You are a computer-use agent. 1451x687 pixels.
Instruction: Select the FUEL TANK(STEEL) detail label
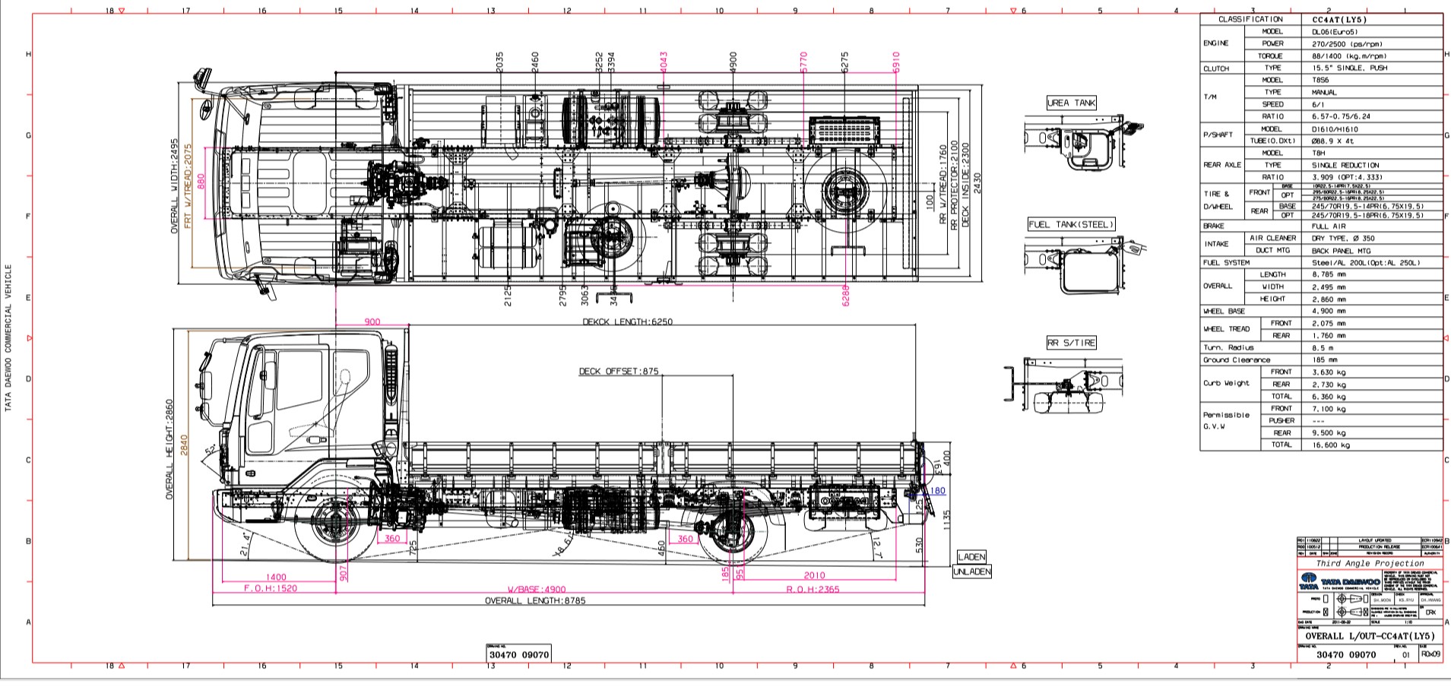pos(1071,224)
